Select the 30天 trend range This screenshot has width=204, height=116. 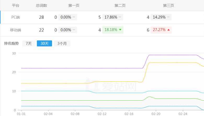[x=44, y=44]
